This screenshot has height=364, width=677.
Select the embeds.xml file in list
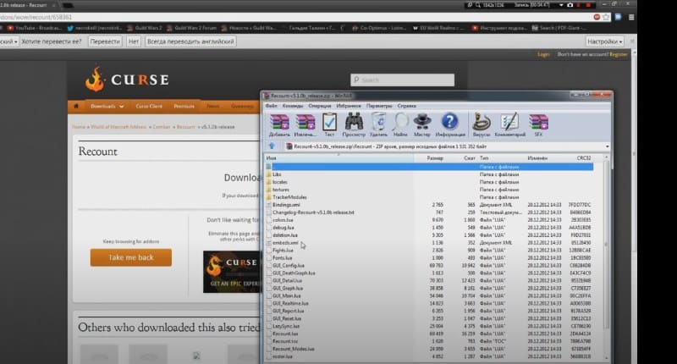tap(284, 243)
